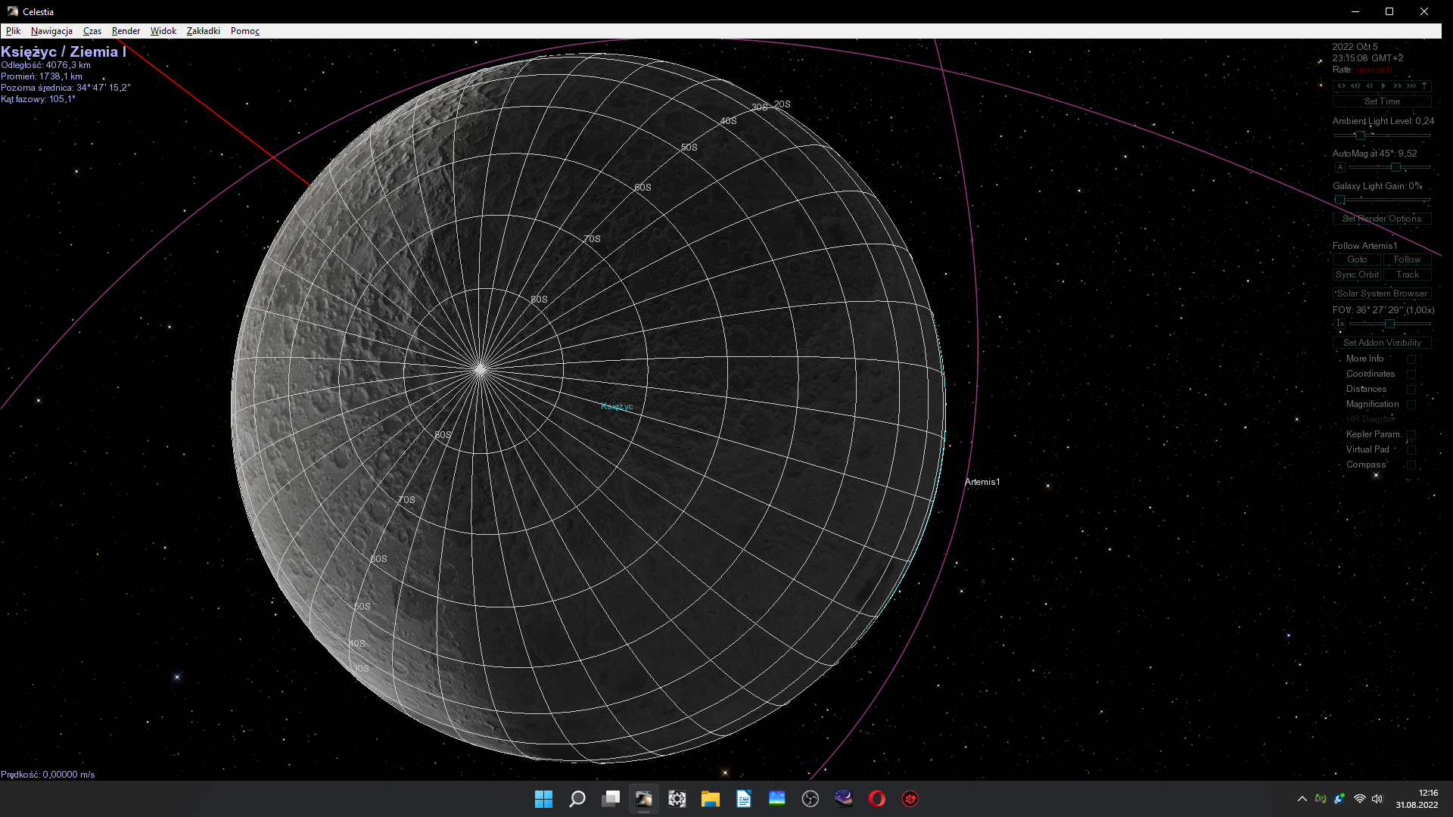1453x817 pixels.
Task: Open the Pomoc menu
Action: (x=245, y=31)
